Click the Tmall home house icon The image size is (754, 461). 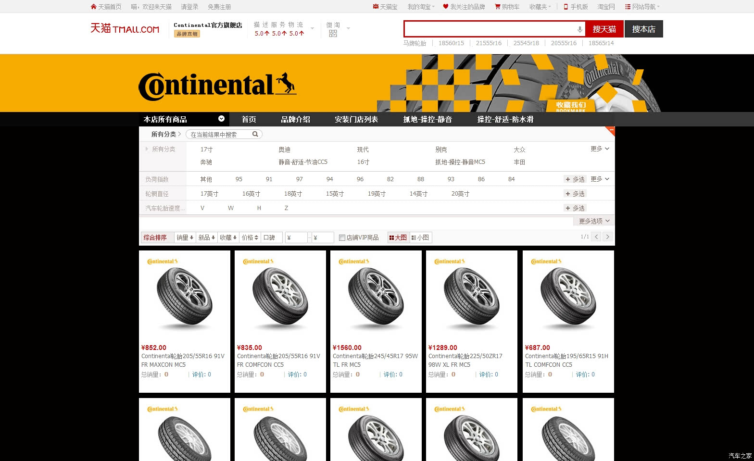click(93, 7)
